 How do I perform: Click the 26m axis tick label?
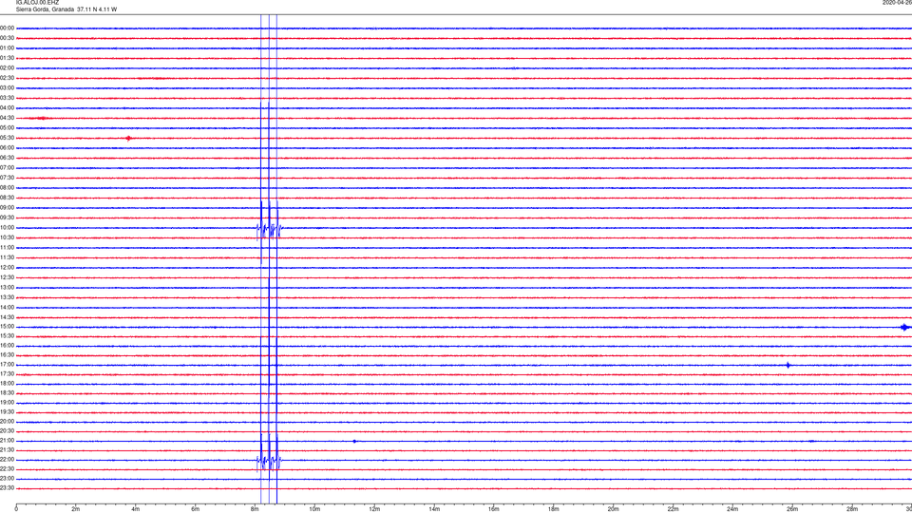pos(792,509)
